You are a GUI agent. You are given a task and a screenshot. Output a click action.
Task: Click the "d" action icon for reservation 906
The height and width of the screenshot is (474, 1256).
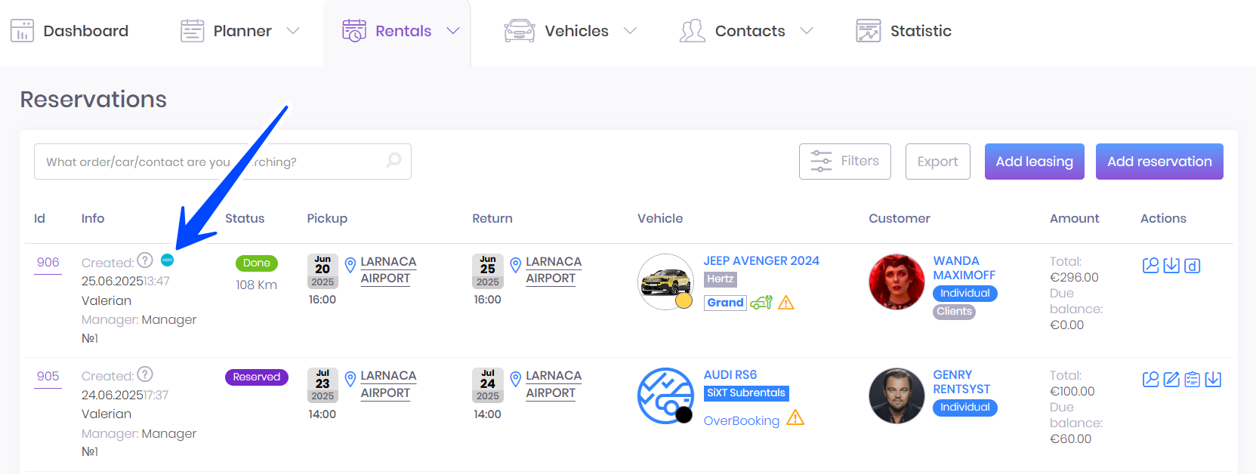pyautogui.click(x=1193, y=266)
